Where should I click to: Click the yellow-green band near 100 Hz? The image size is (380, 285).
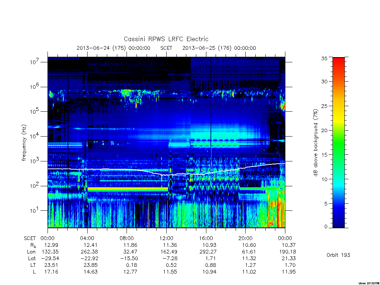coord(128,189)
